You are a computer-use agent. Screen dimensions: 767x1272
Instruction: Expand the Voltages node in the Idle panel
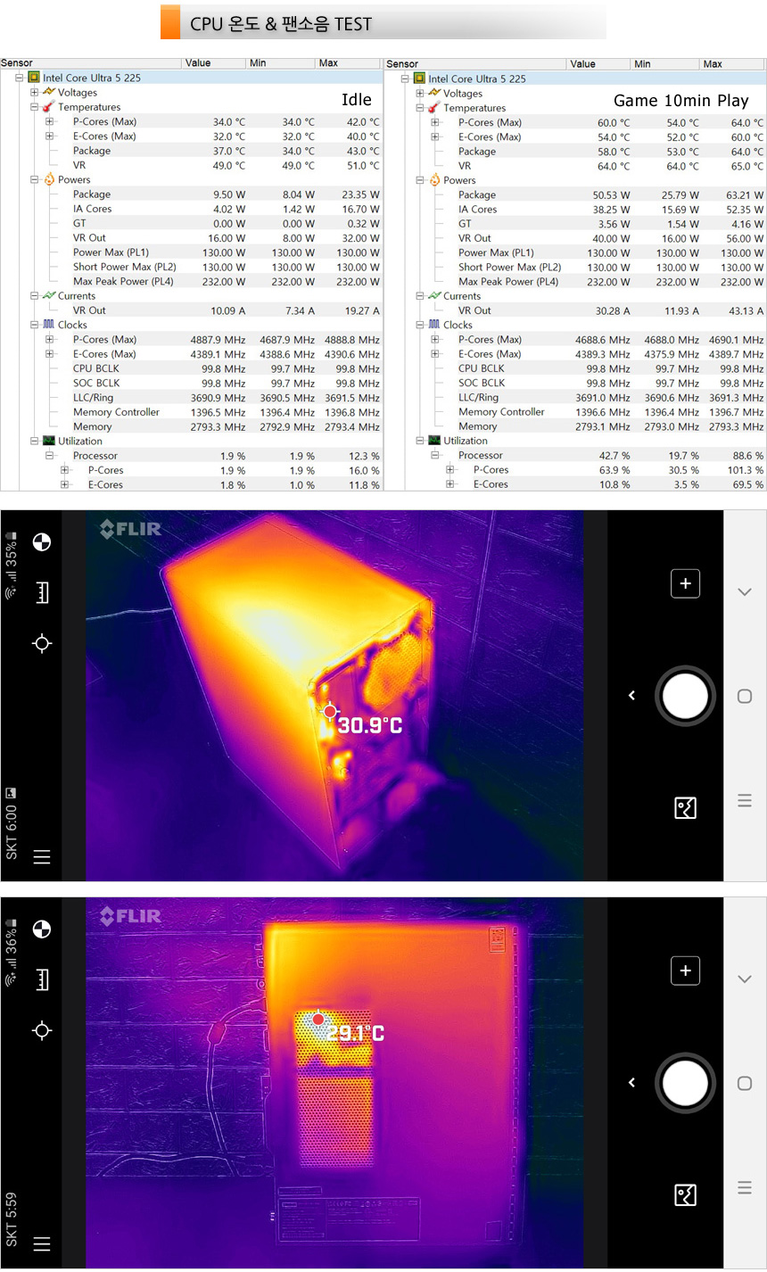[34, 93]
